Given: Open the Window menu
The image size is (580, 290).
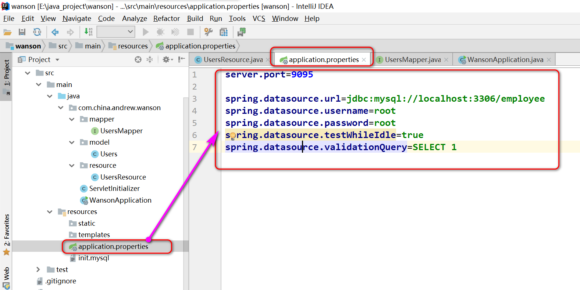Looking at the screenshot, I should [285, 18].
